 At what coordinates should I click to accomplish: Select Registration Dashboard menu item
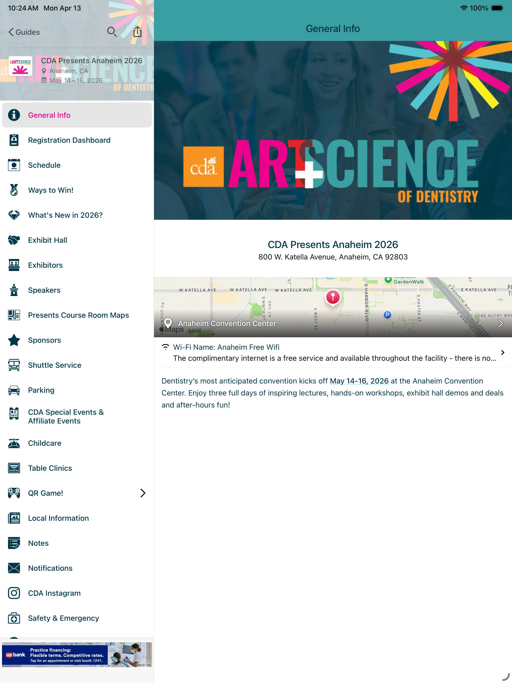(x=77, y=140)
